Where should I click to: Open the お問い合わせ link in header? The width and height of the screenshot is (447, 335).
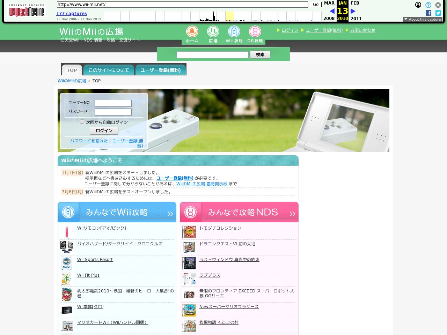pos(363,30)
